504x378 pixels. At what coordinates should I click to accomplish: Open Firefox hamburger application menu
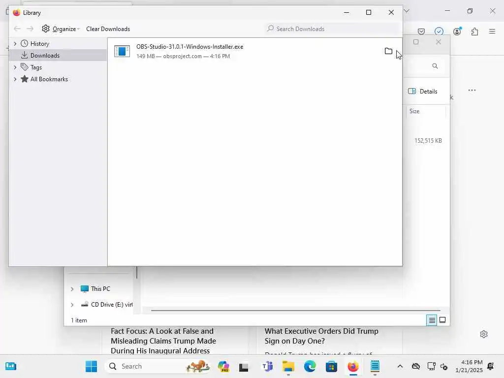click(x=492, y=31)
